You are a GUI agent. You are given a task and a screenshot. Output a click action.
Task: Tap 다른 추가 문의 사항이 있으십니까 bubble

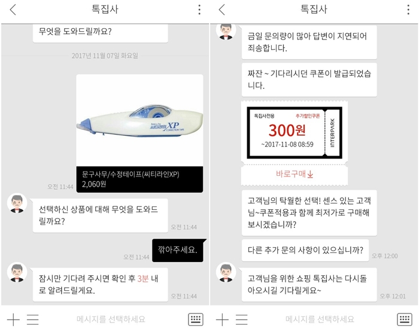point(305,250)
